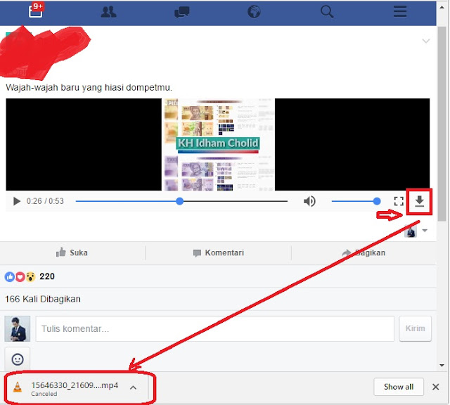This screenshot has width=450, height=405.
Task: Click the small profile avatar under the video
Action: click(411, 231)
